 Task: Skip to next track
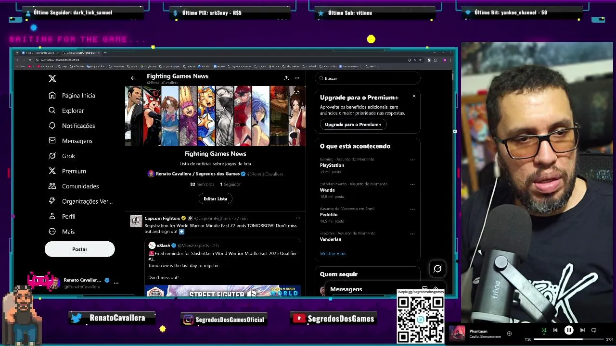pyautogui.click(x=582, y=330)
